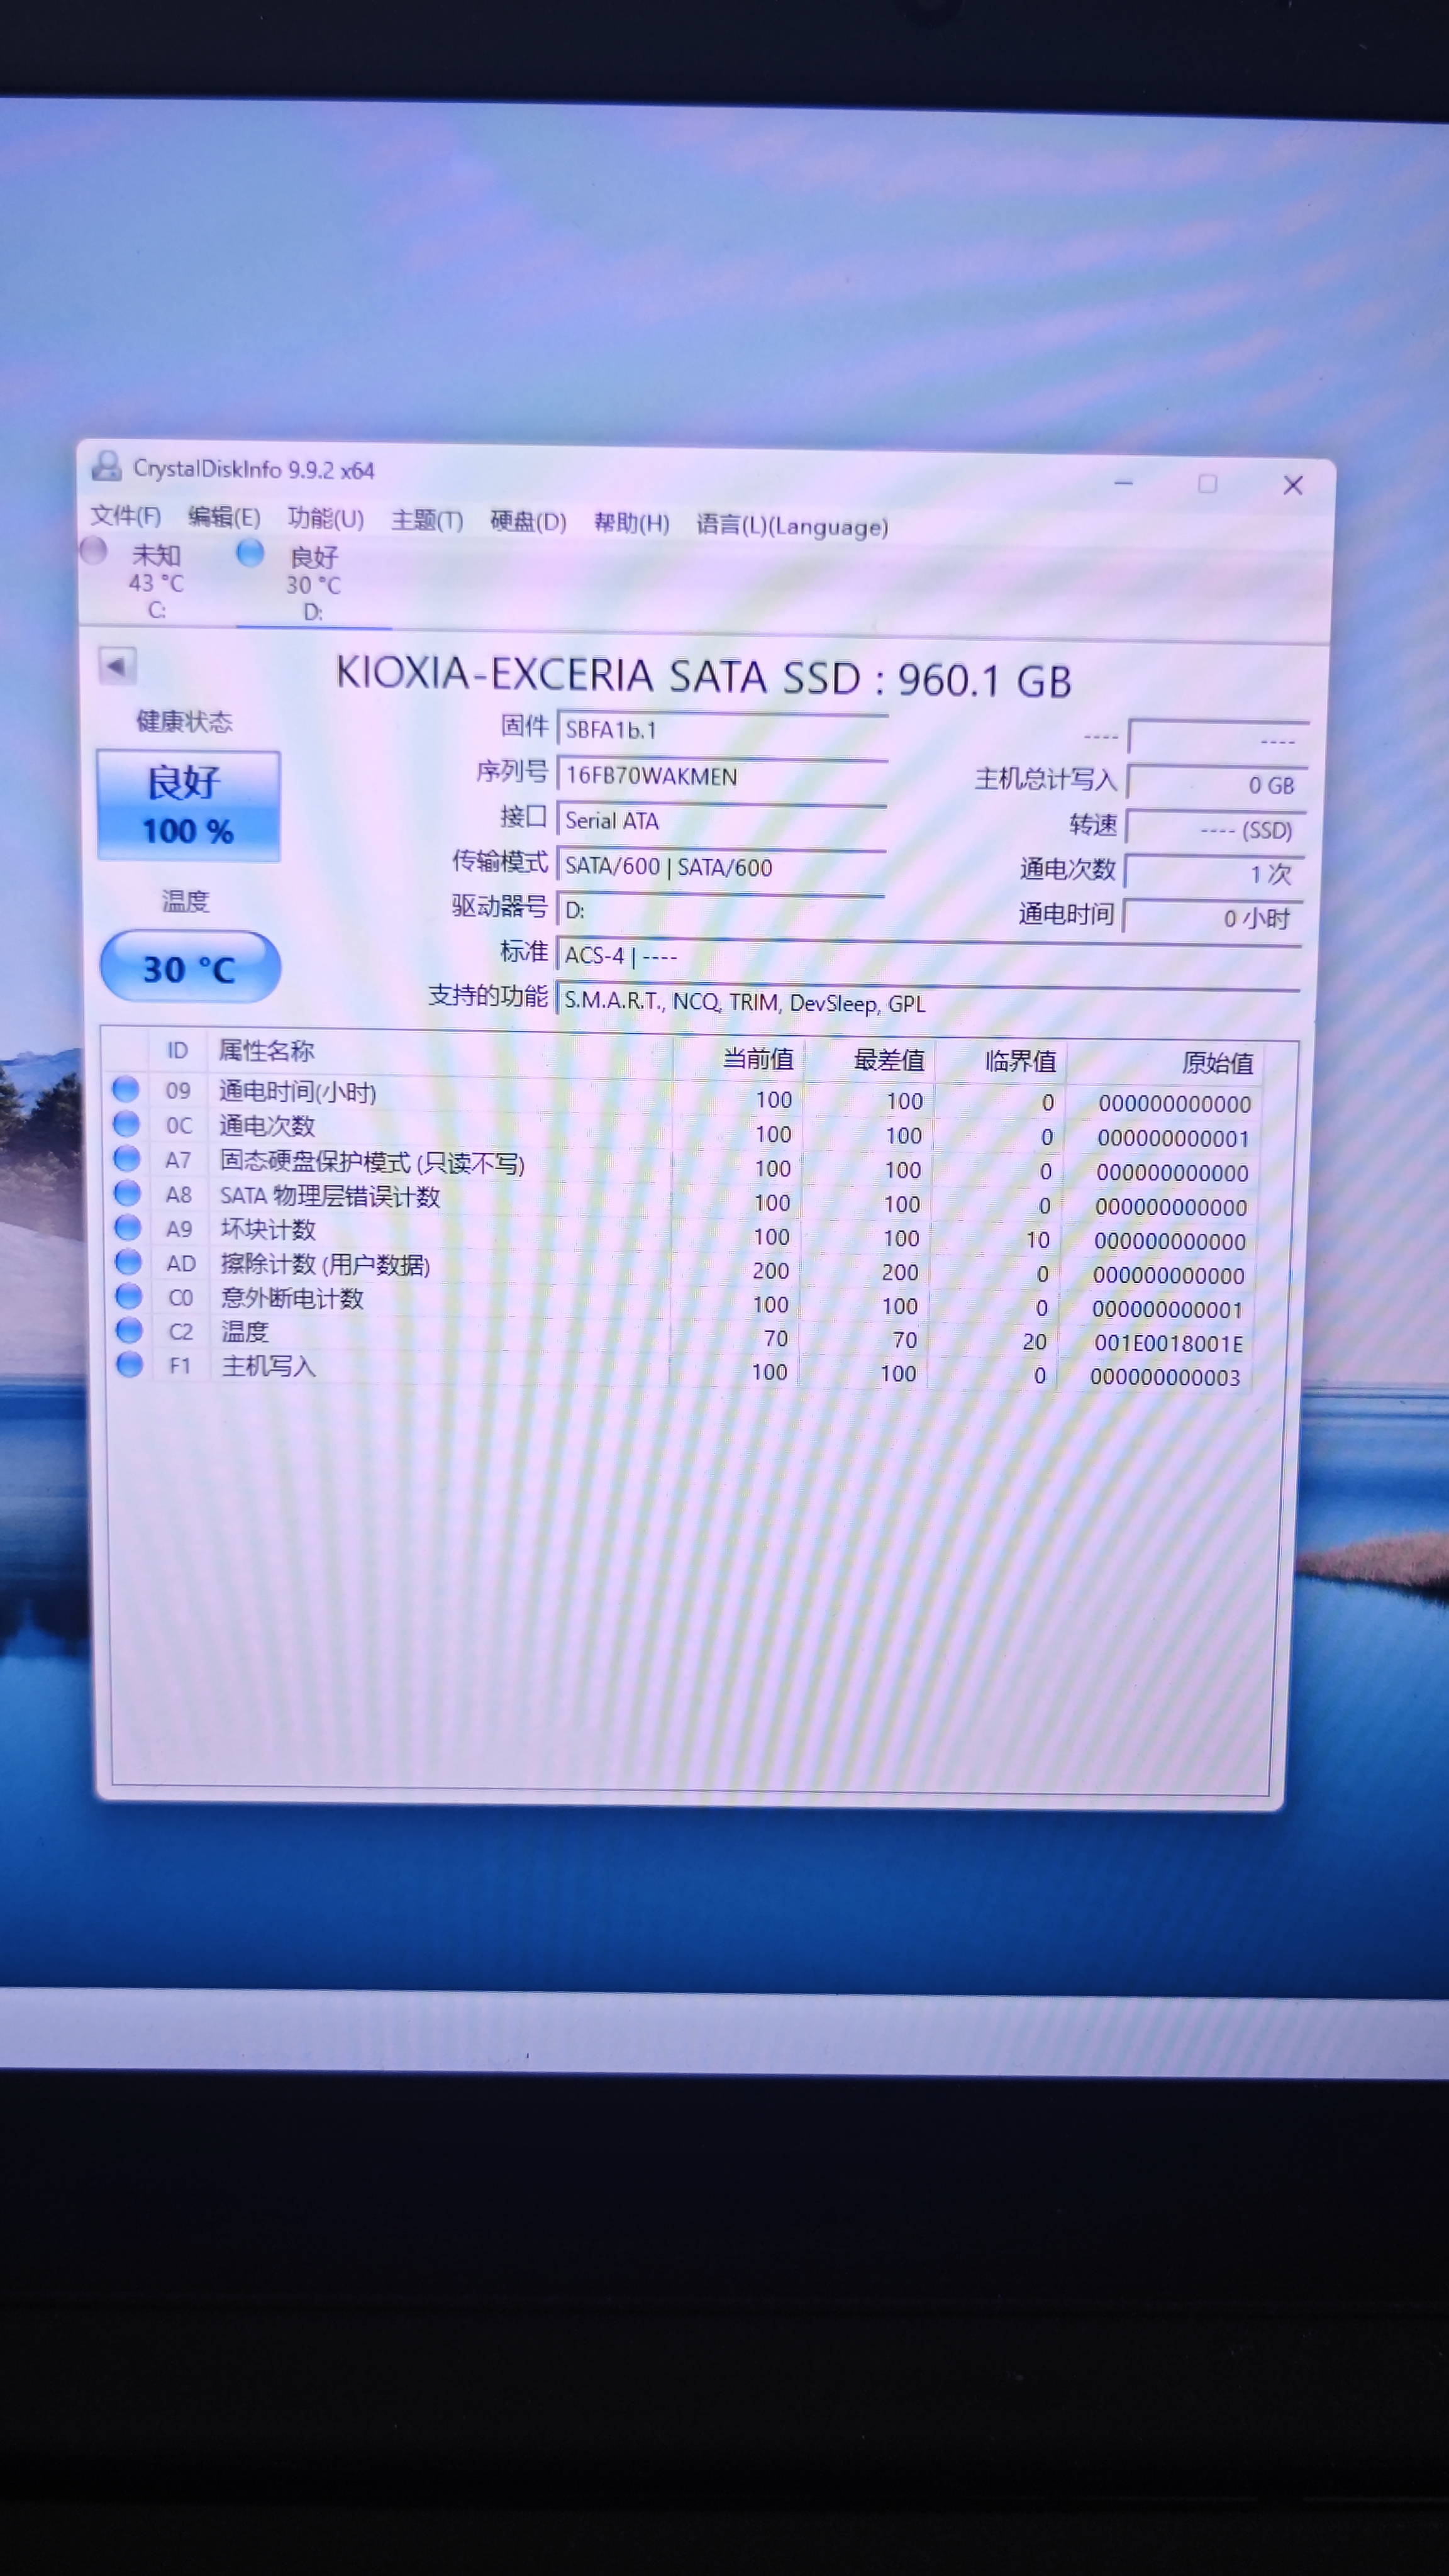This screenshot has width=1449, height=2576.
Task: Open the 编辑(E) menu
Action: pos(224,517)
